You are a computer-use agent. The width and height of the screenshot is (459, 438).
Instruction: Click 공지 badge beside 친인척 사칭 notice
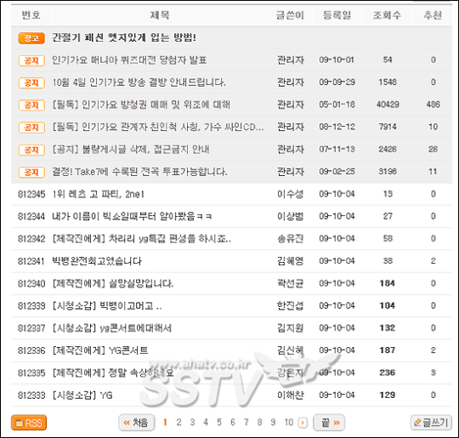[x=31, y=128]
